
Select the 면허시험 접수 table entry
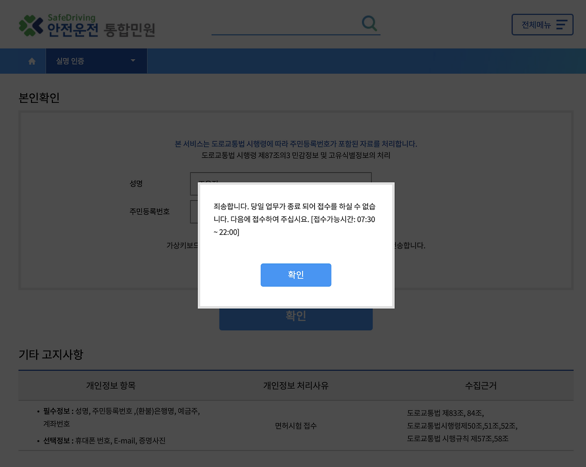click(x=296, y=425)
